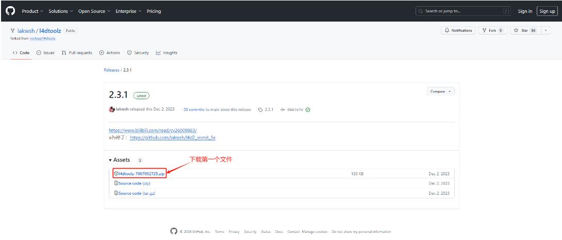562x240 pixels.
Task: Fork the repository using Fork button
Action: tap(493, 30)
